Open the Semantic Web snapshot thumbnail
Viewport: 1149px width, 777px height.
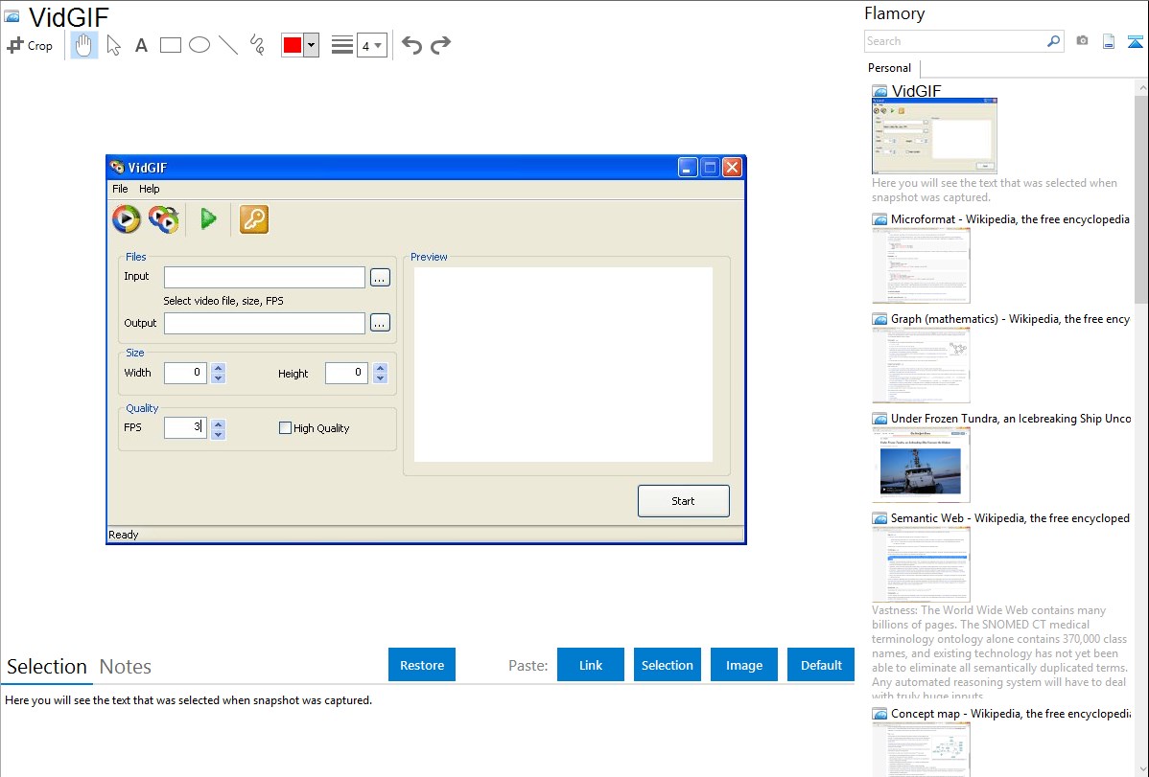tap(921, 564)
